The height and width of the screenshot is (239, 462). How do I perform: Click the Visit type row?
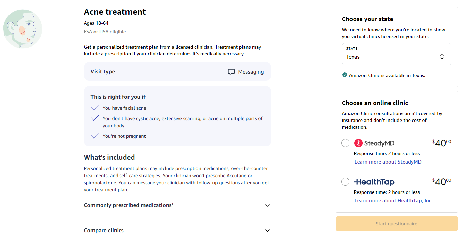point(177,72)
